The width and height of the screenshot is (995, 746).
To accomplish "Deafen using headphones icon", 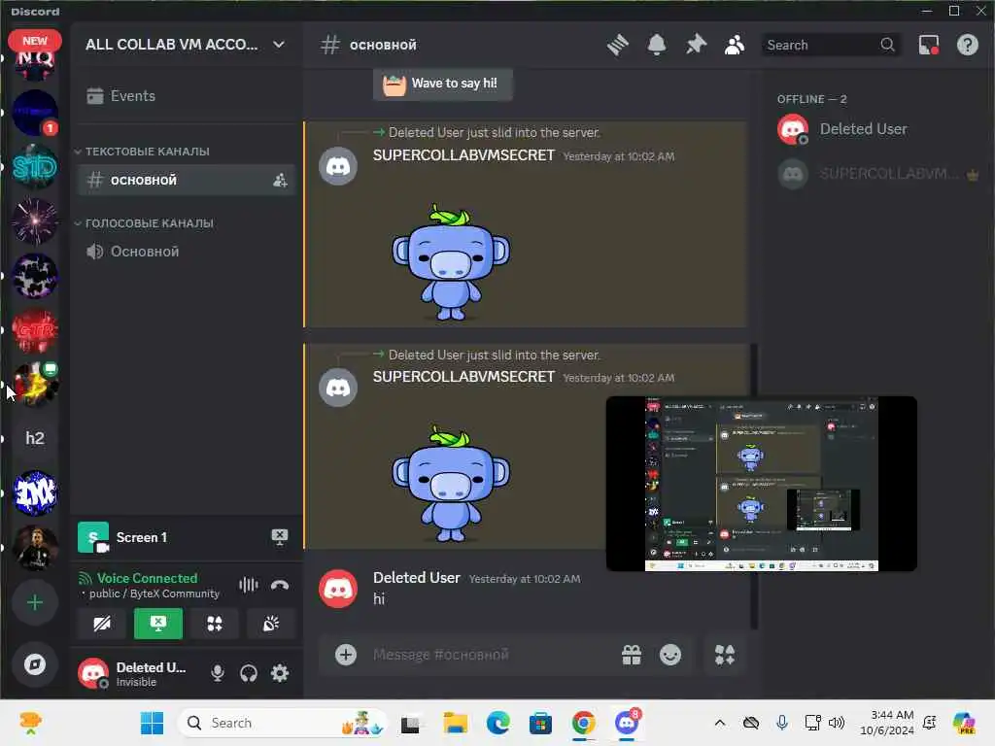I will click(x=249, y=673).
